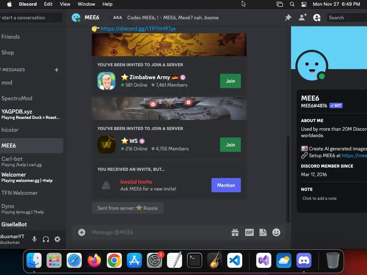Open Trash from the Dock
This screenshot has height=275, width=367.
[x=333, y=260]
